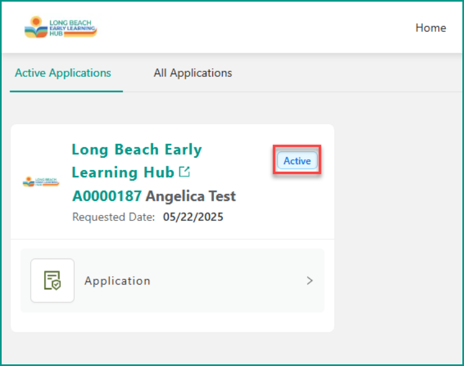Click the Long Beach Early Learning Hub title link
Screen dimensions: 464x366
tap(136, 161)
